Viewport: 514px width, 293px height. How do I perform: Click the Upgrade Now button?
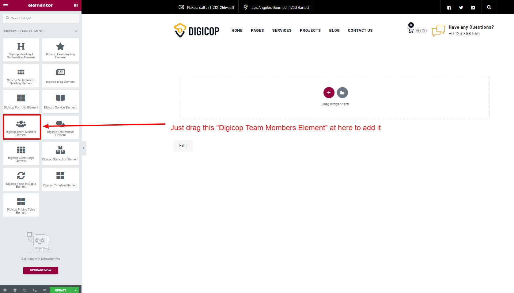point(41,270)
